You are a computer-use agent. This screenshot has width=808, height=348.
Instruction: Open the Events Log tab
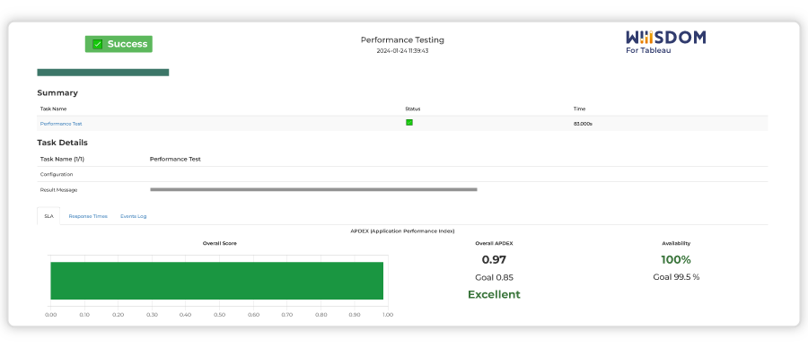[134, 216]
